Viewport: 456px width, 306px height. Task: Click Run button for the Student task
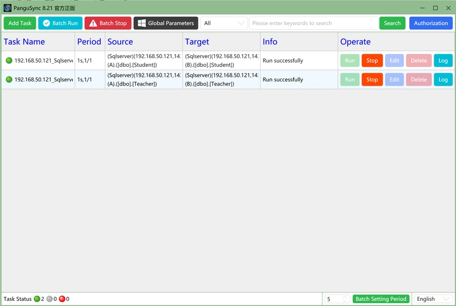click(350, 60)
